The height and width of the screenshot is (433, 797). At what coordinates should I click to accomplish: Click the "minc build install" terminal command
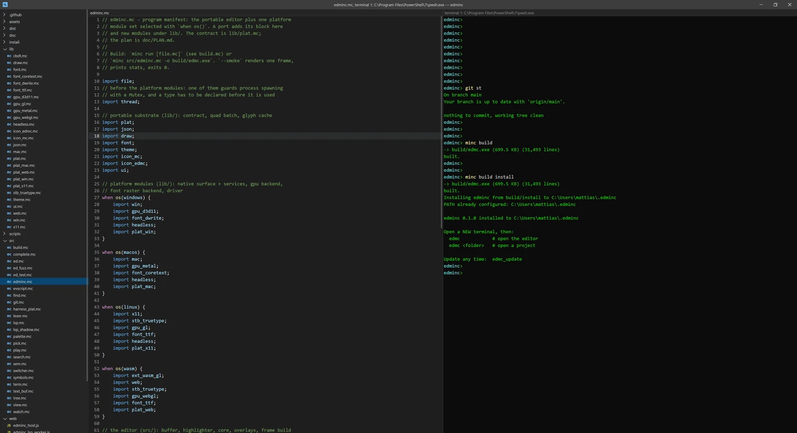(x=489, y=177)
